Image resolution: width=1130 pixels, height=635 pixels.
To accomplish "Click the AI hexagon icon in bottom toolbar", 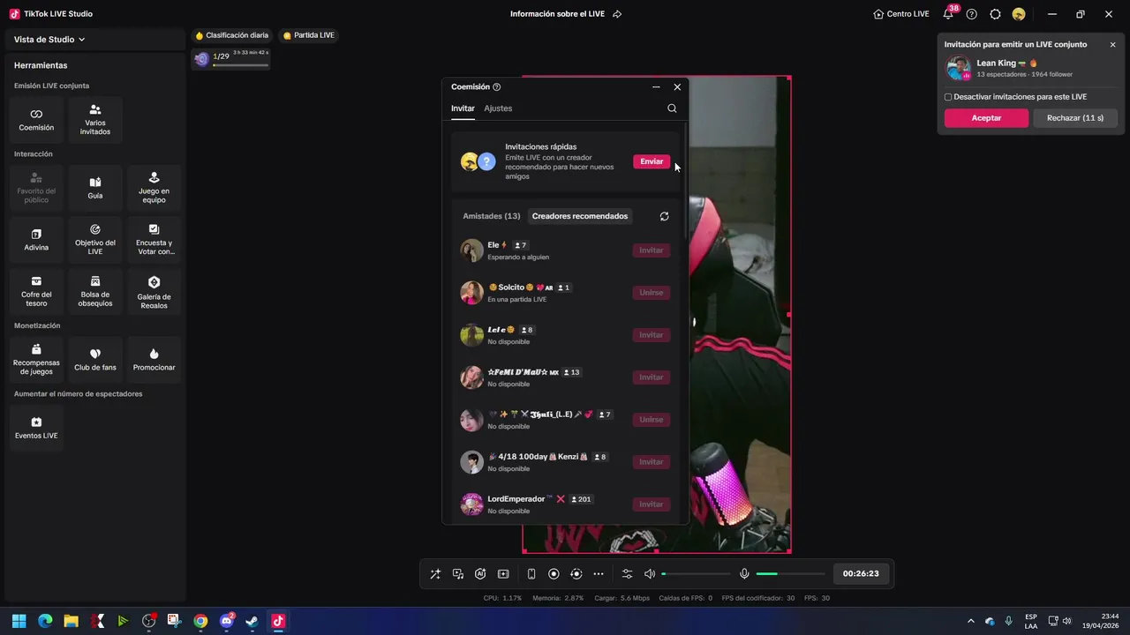I will click(480, 573).
